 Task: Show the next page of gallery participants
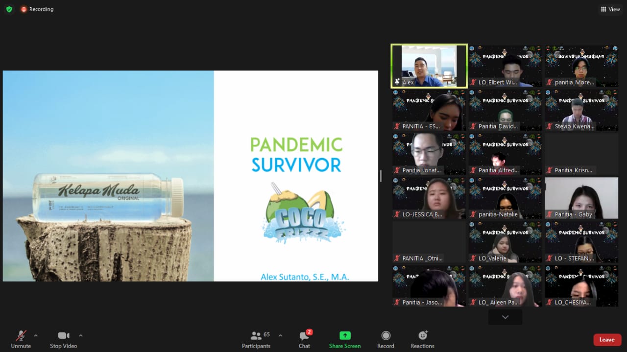(505, 317)
